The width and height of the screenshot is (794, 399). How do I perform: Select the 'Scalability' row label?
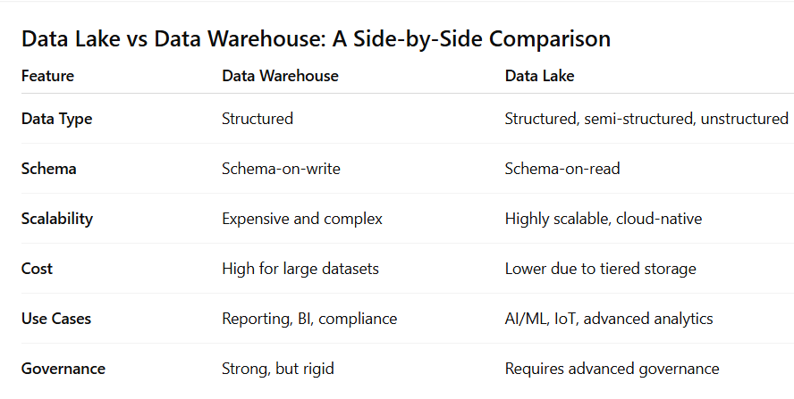[57, 219]
